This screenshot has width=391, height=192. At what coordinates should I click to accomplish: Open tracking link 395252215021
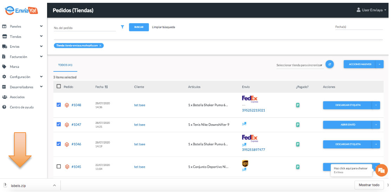tap(253, 110)
